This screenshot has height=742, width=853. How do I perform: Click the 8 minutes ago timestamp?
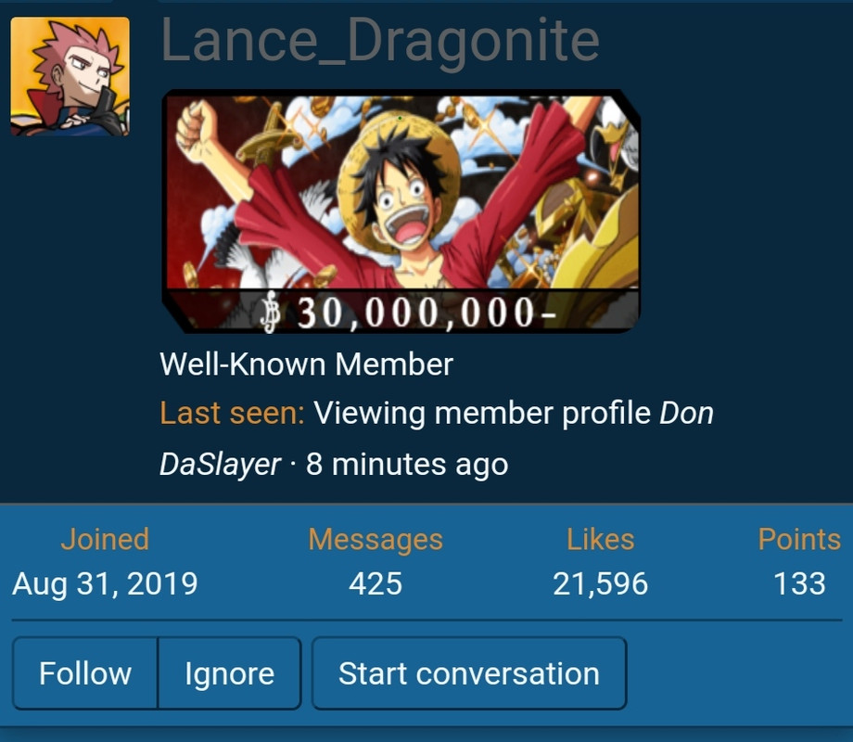coord(407,465)
